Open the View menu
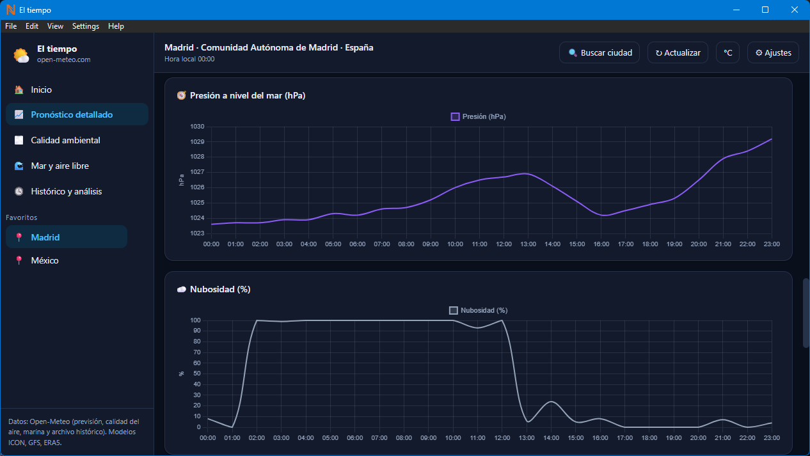Viewport: 810px width, 456px height. pos(56,26)
